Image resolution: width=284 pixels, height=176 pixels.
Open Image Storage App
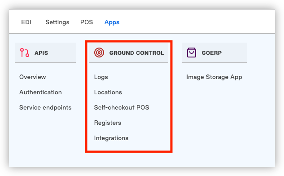point(214,77)
